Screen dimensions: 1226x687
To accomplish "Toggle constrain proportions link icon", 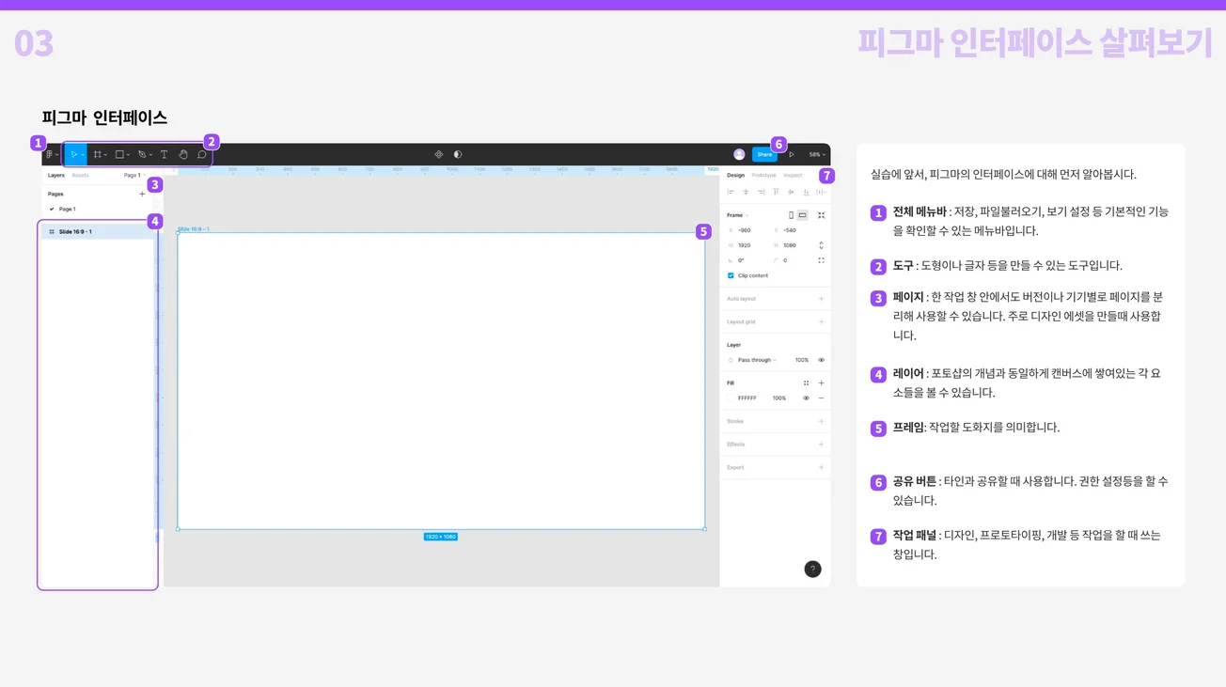I will tap(821, 245).
